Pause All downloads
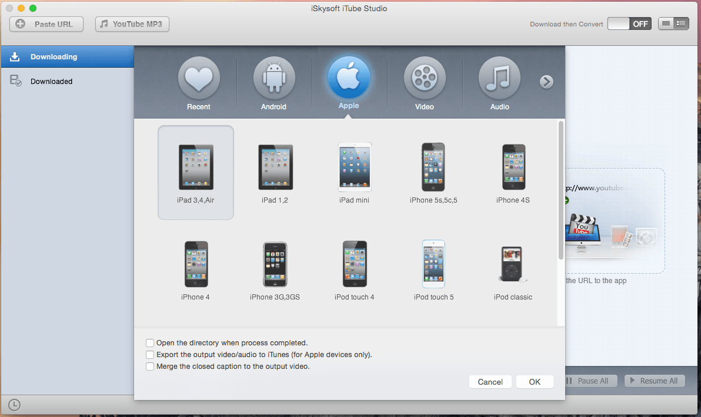701x417 pixels. (591, 381)
